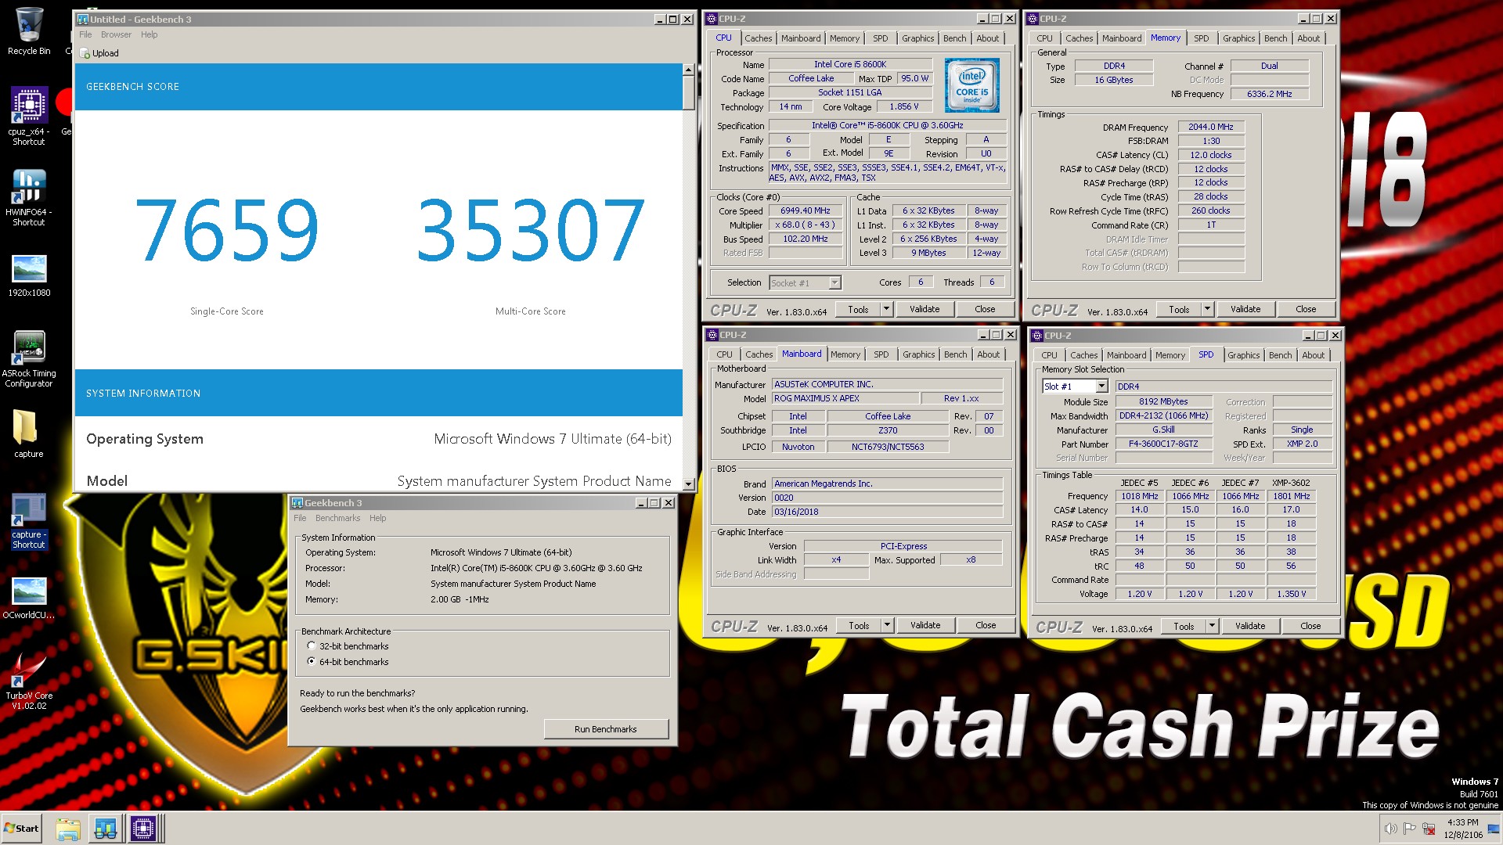
Task: Click Part Number F4-3600C17-8GTZ field
Action: click(x=1163, y=444)
